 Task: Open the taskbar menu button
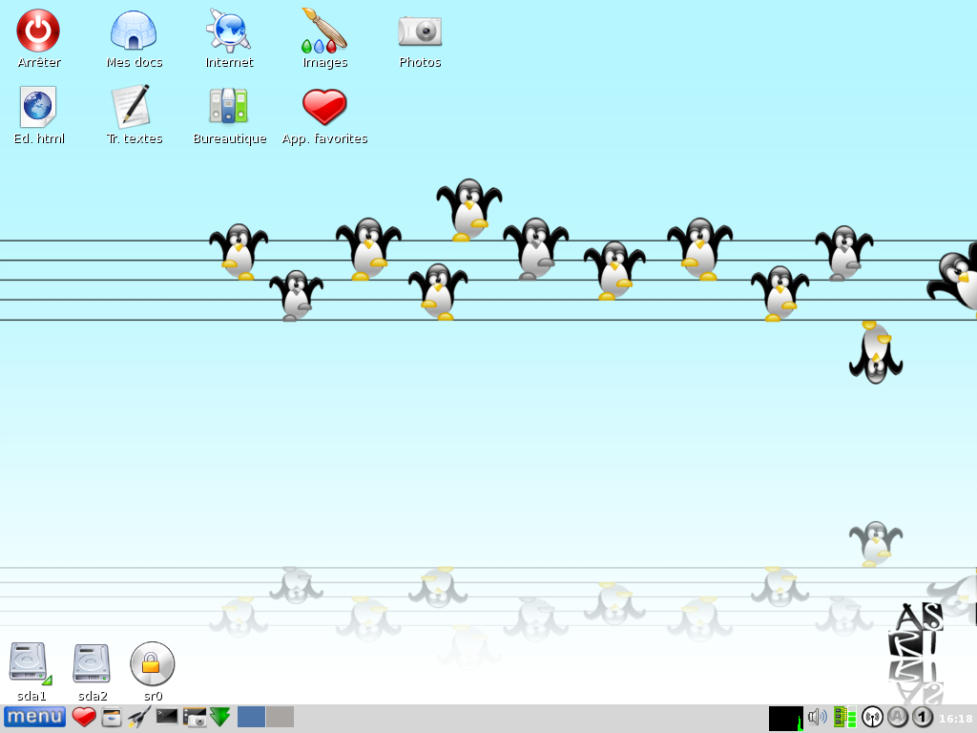(34, 717)
